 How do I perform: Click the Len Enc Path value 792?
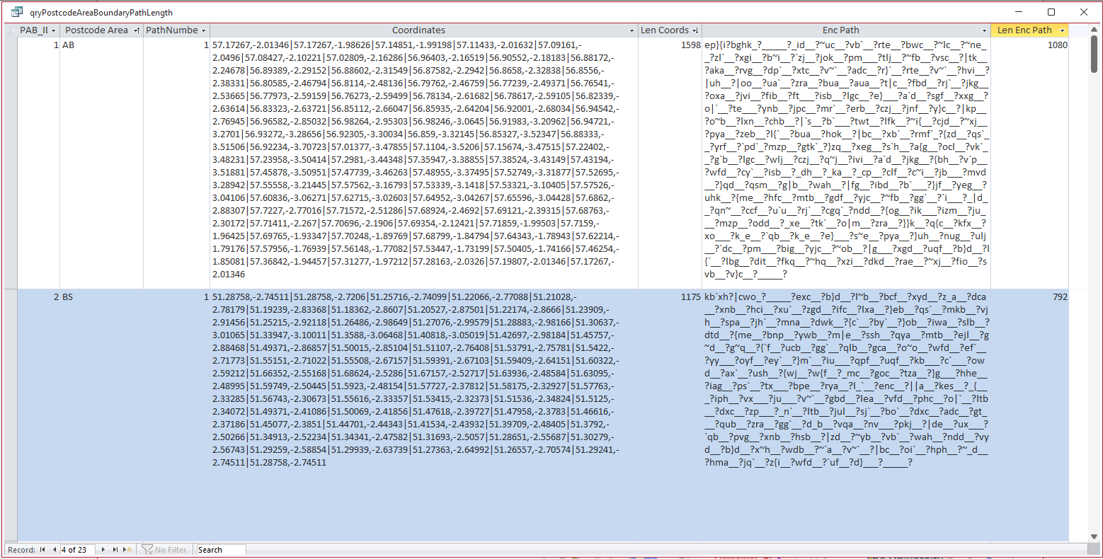[1060, 297]
